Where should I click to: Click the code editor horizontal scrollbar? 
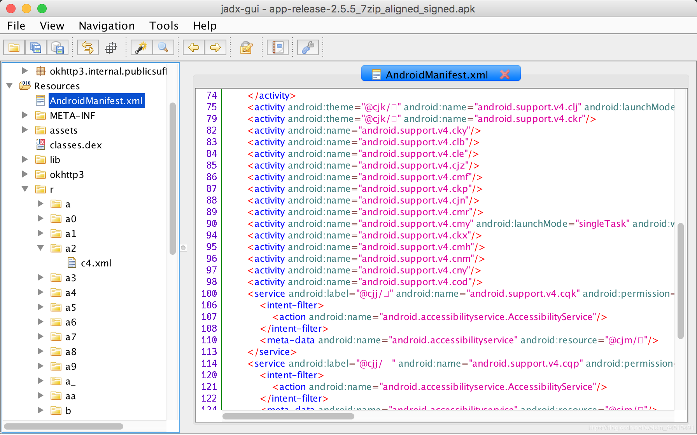point(288,416)
